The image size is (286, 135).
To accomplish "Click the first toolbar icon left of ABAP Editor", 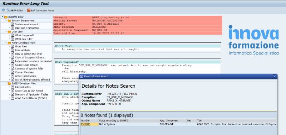I will click(x=4, y=10).
